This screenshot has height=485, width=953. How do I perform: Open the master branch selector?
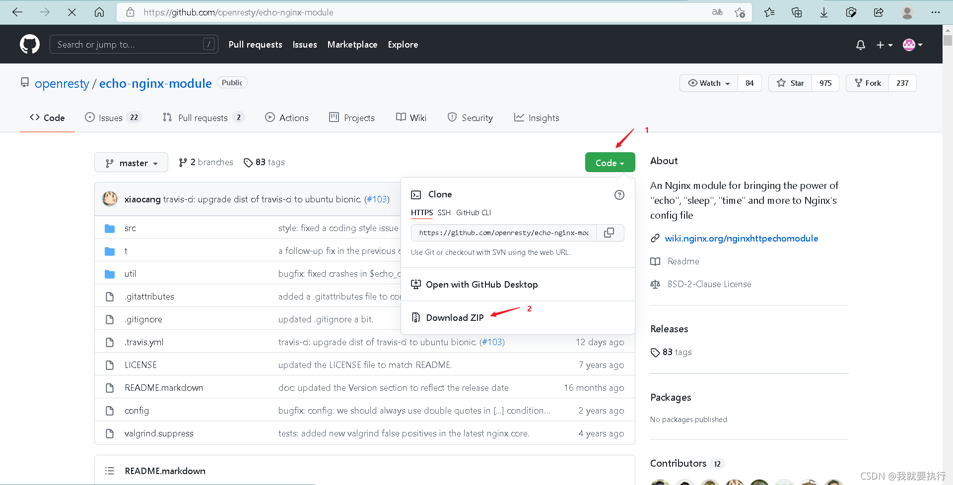coord(131,163)
